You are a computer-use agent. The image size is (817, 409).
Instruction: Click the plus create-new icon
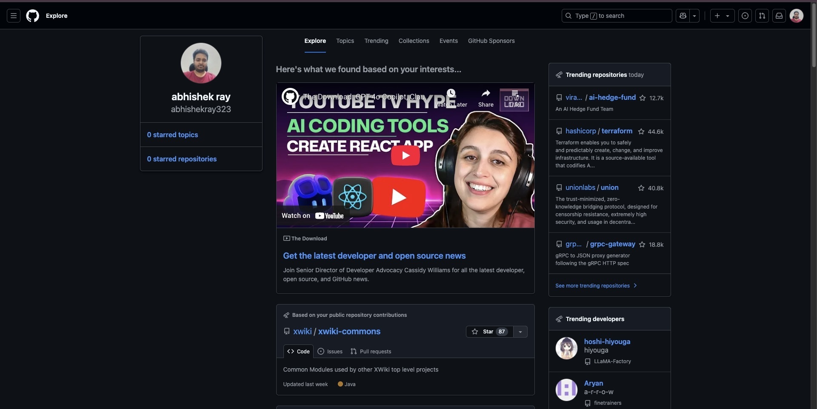tap(717, 16)
